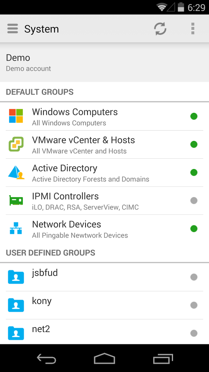Tap the VMware vCenter icon

16,144
